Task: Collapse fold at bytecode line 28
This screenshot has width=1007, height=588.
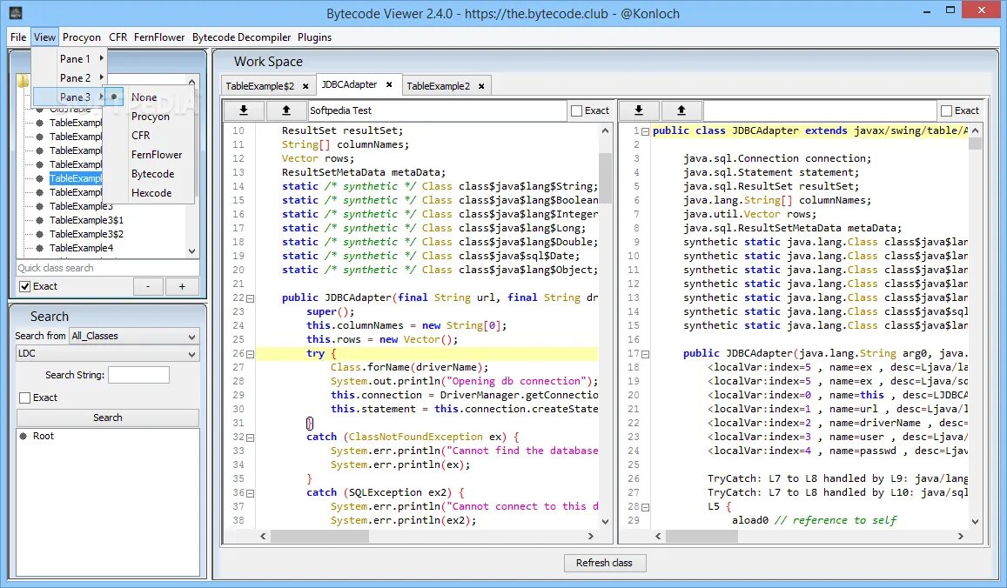Action: click(x=646, y=507)
